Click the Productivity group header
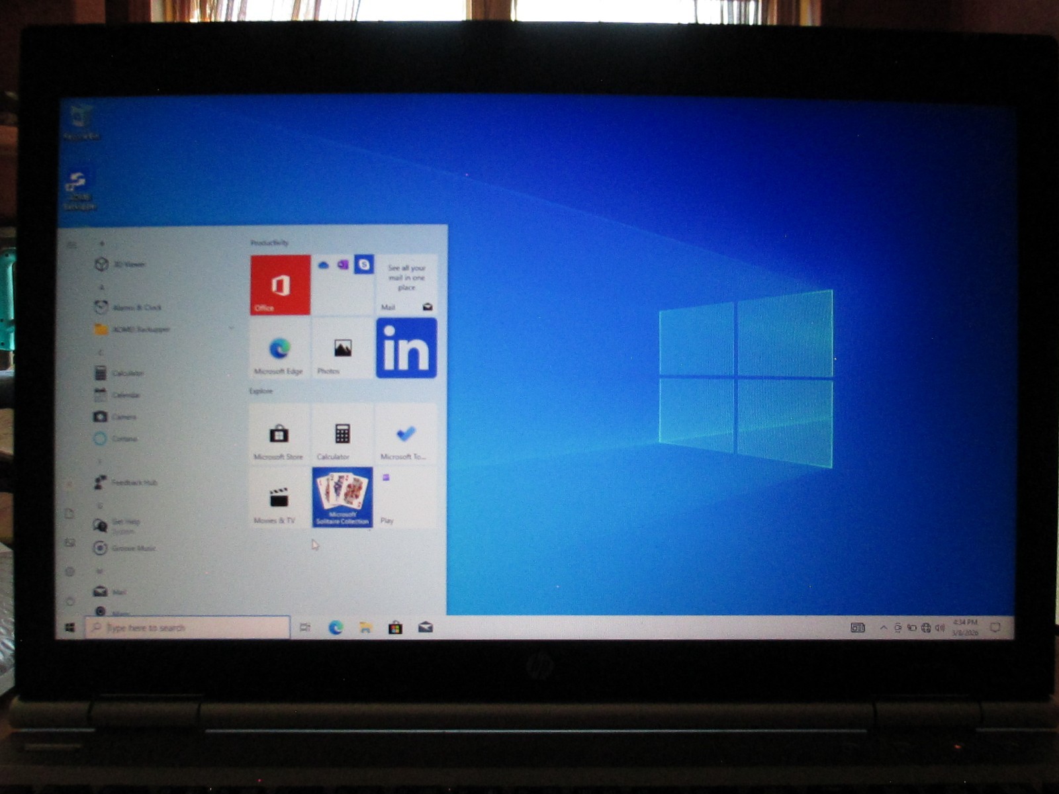The height and width of the screenshot is (794, 1059). [x=269, y=243]
